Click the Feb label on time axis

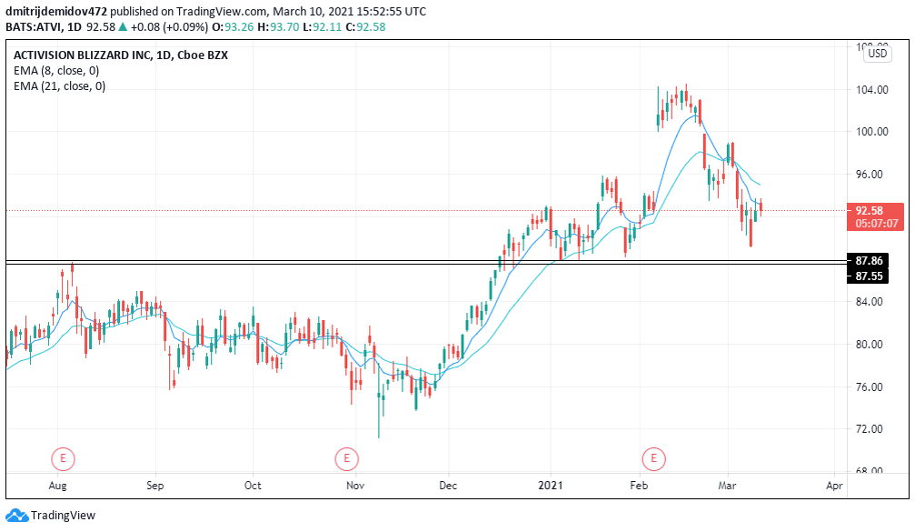click(639, 486)
